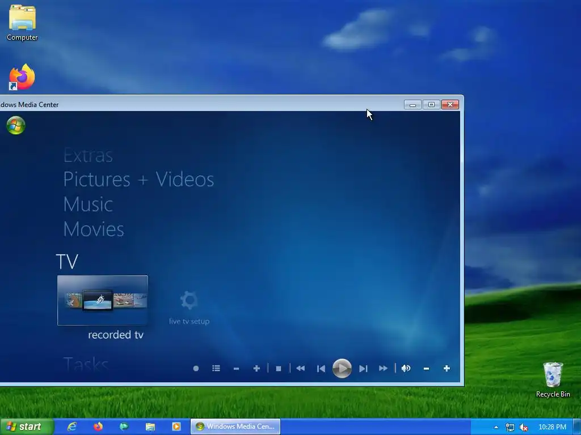The height and width of the screenshot is (435, 581).
Task: Raise volume with plus button beside speaker
Action: coord(447,368)
